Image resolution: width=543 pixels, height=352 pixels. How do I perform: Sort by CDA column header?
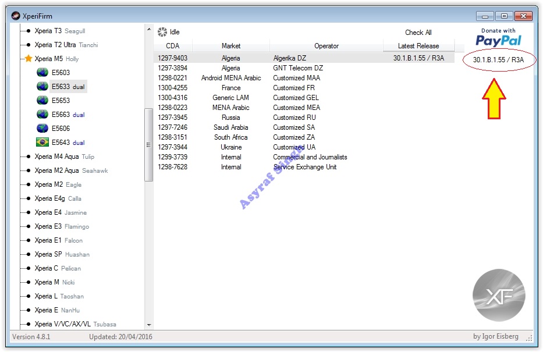(172, 46)
